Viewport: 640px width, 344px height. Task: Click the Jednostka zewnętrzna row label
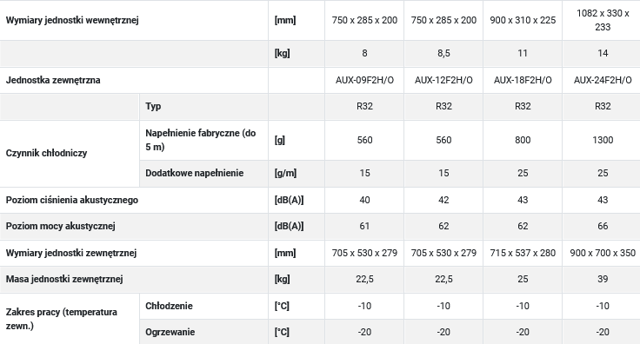pos(53,80)
